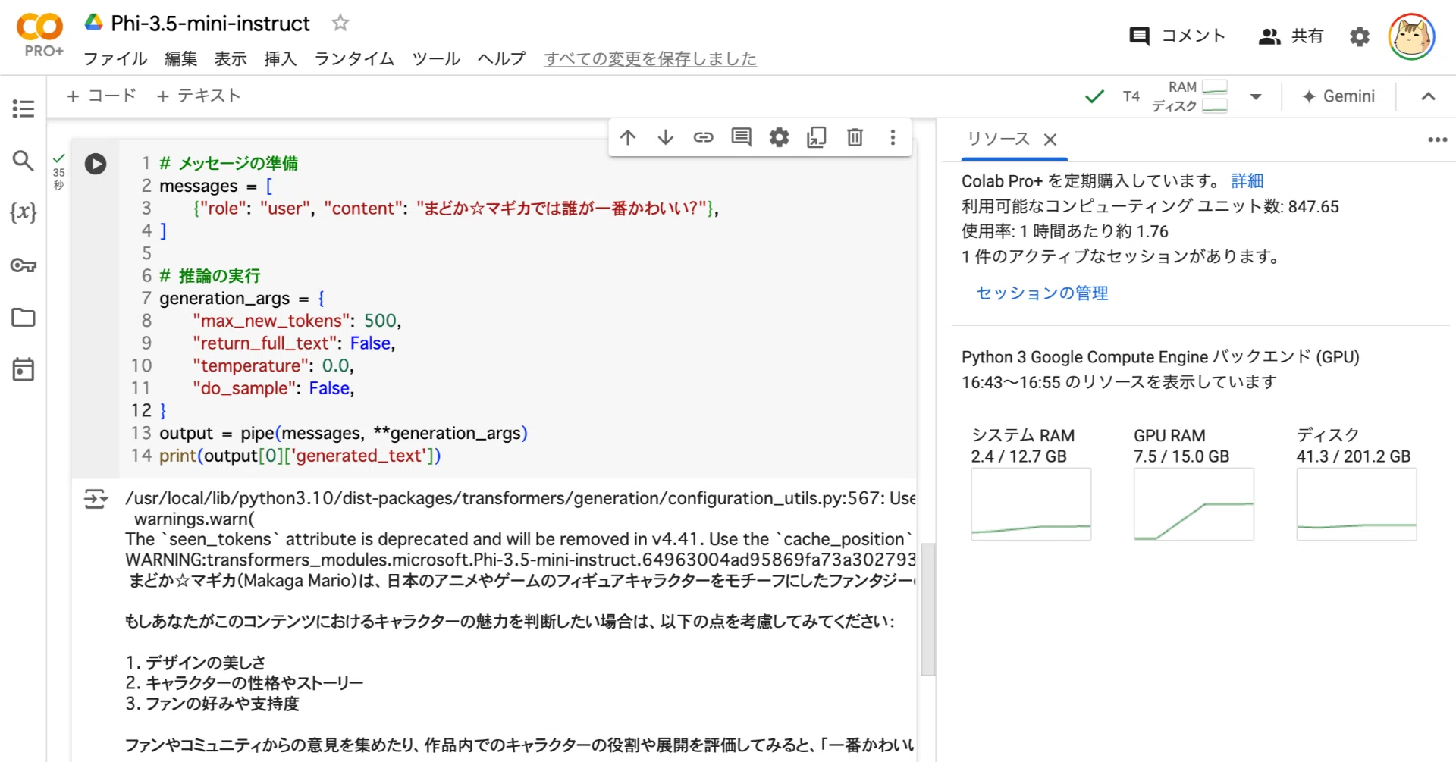Open the find and replace search icon
Viewport: 1456px width, 762px height.
click(24, 161)
